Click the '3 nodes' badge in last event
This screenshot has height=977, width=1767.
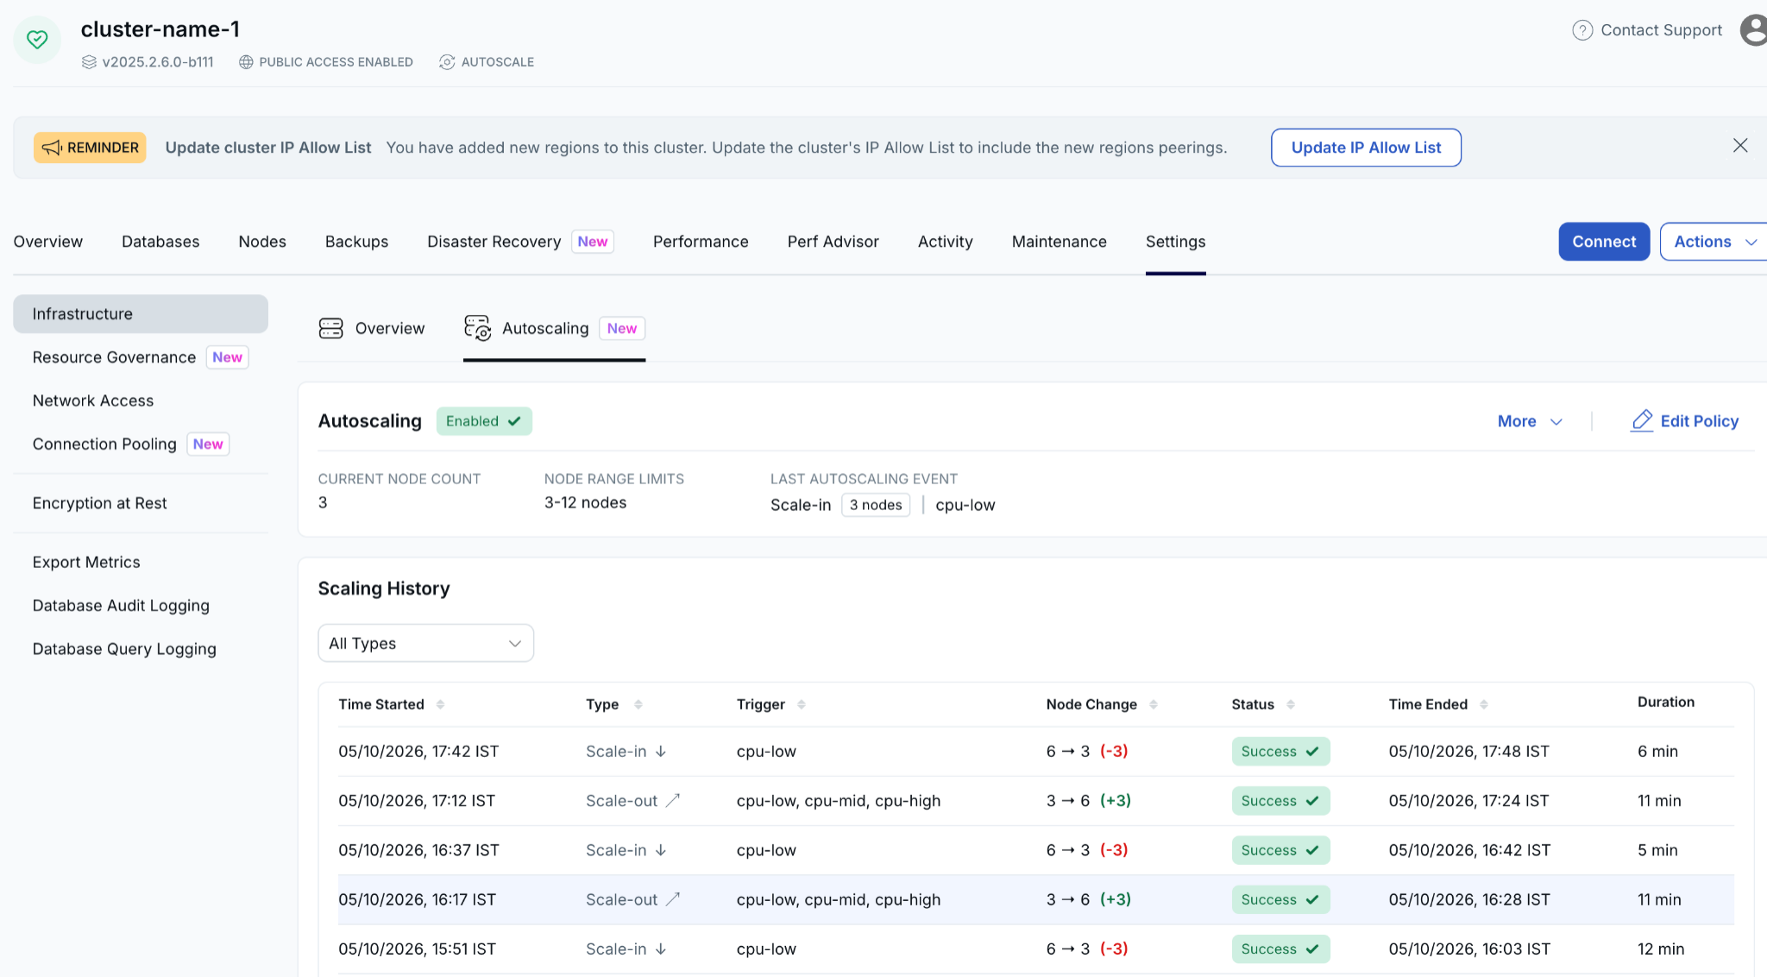[876, 505]
